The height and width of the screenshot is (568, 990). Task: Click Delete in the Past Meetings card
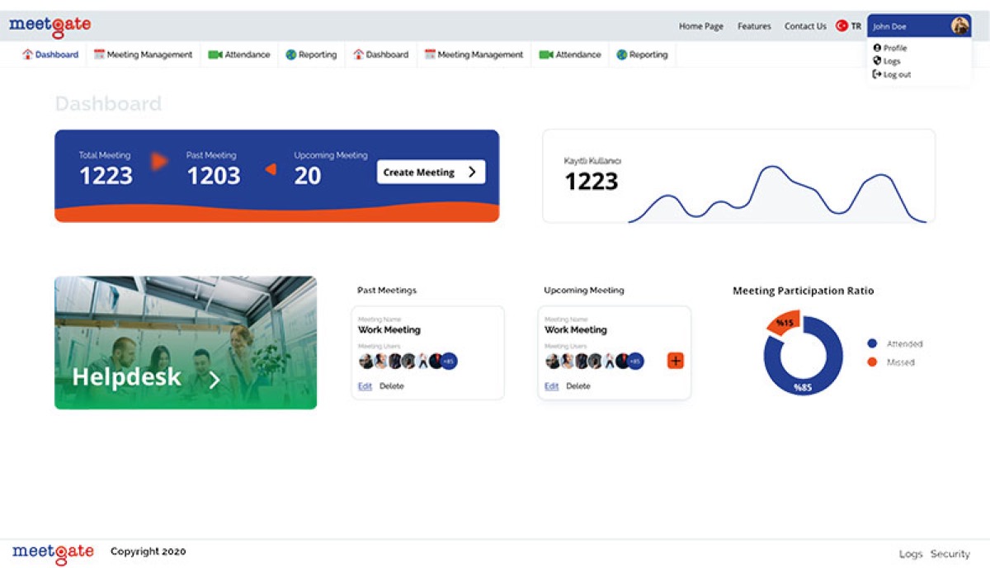pyautogui.click(x=392, y=386)
